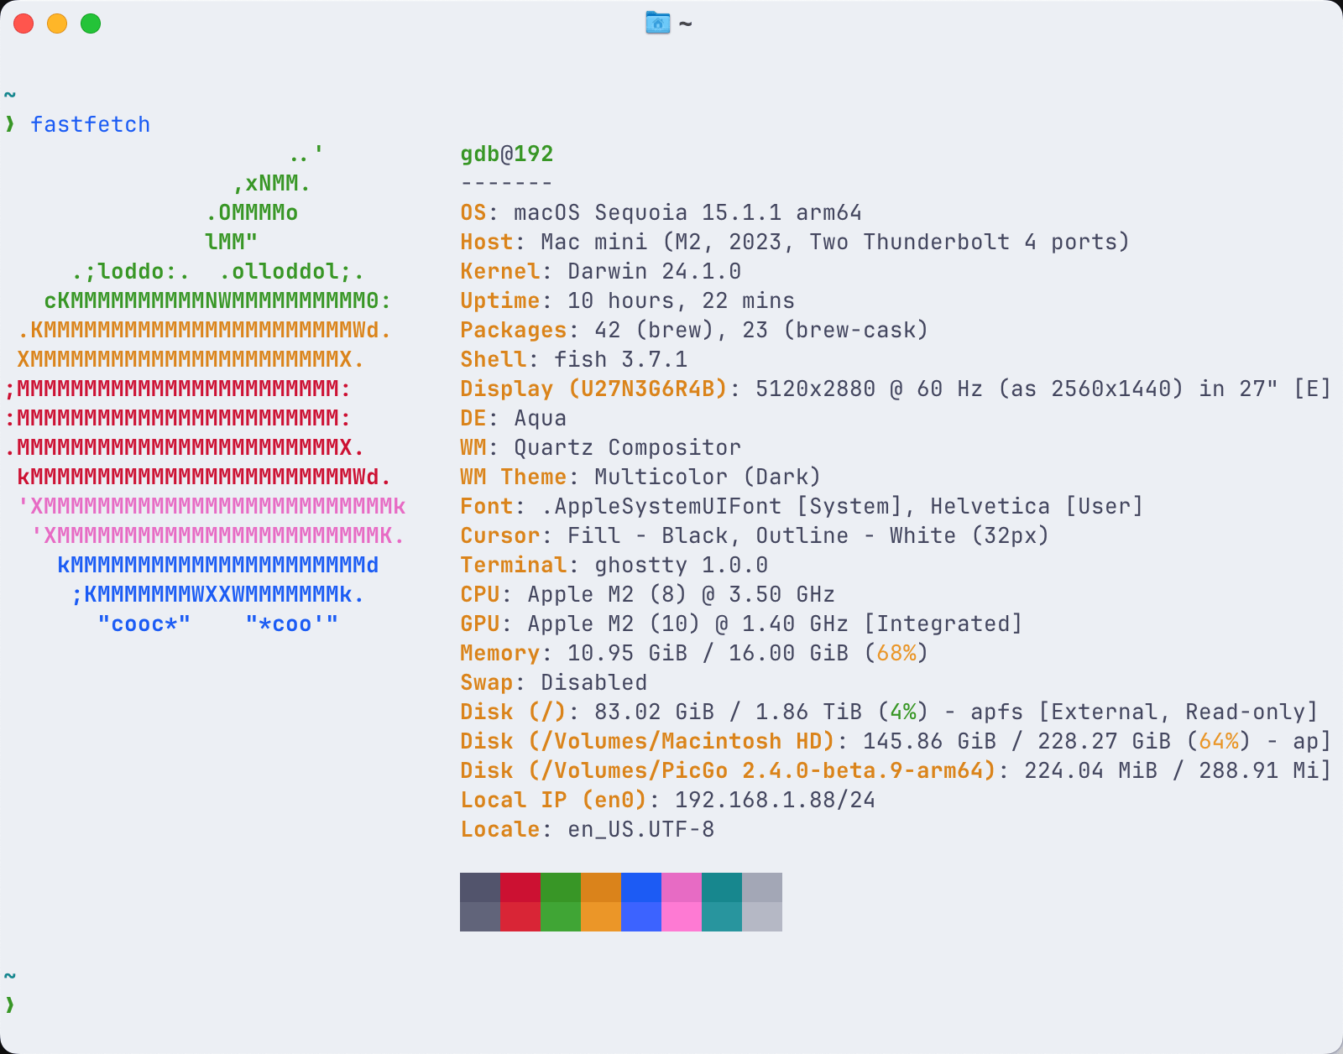
Task: Click the Terminal ghostty 1.0.0 line
Action: 614,565
